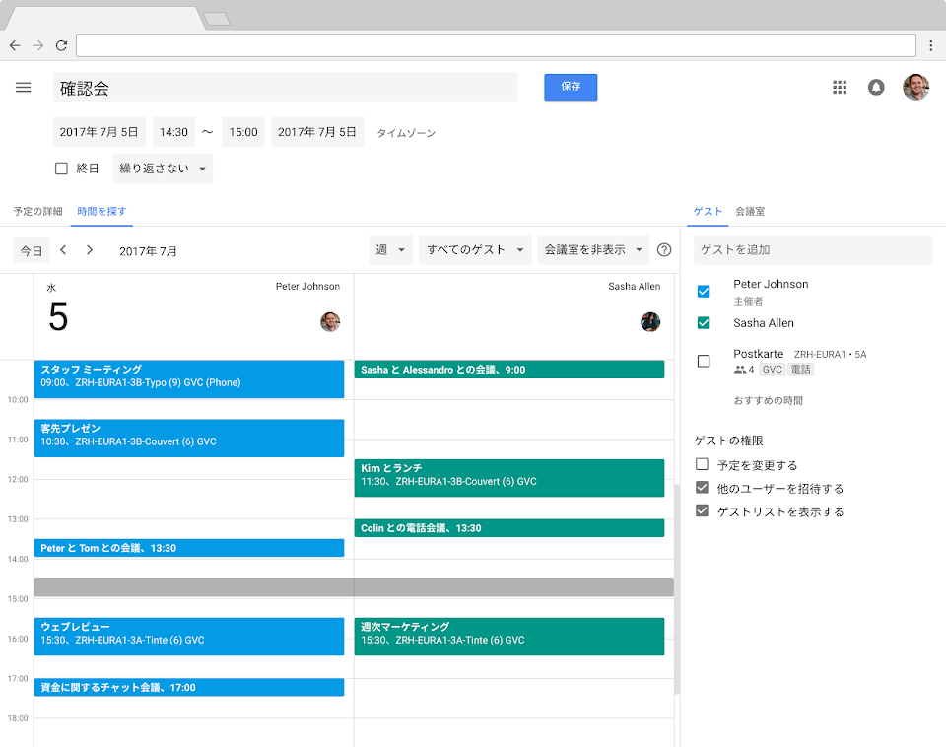The height and width of the screenshot is (747, 946).
Task: Toggle the 終日 all-day checkbox
Action: [x=61, y=169]
